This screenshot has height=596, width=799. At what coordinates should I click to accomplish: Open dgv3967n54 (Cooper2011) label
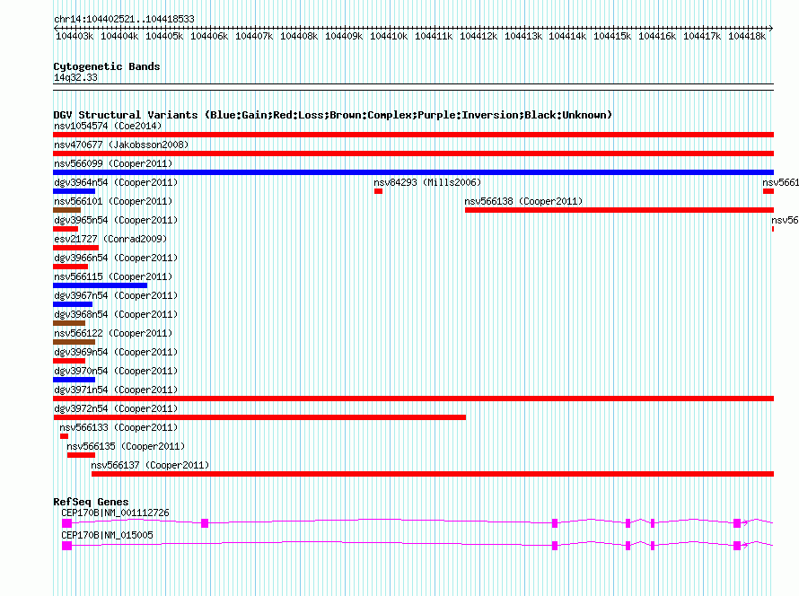tap(116, 295)
